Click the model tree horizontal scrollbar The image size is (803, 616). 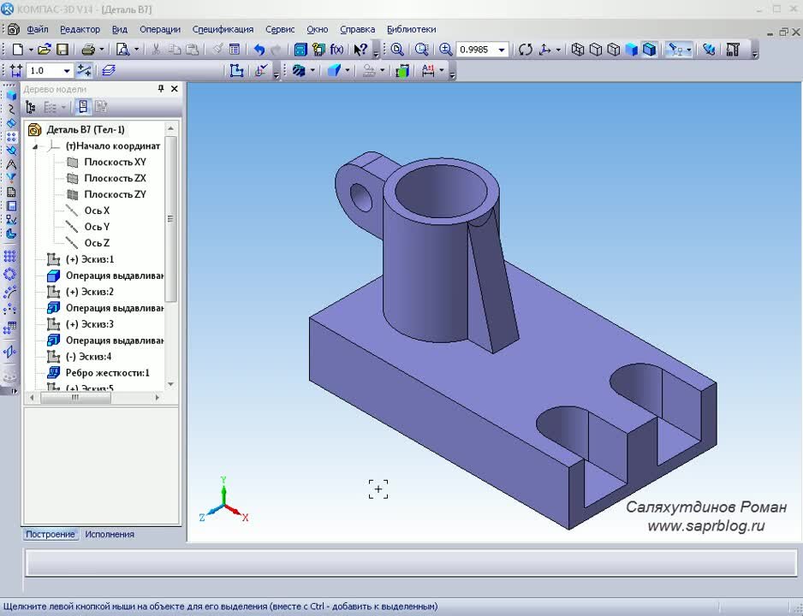(x=74, y=397)
